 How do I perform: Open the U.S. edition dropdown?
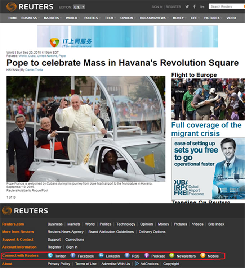click(x=79, y=7)
